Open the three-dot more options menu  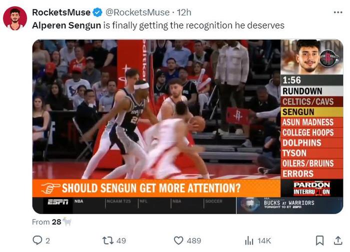tap(338, 12)
